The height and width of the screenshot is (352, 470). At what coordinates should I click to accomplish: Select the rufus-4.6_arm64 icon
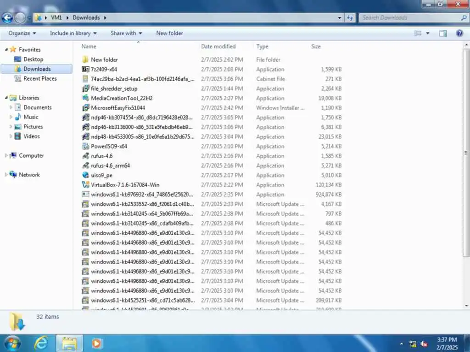point(85,165)
